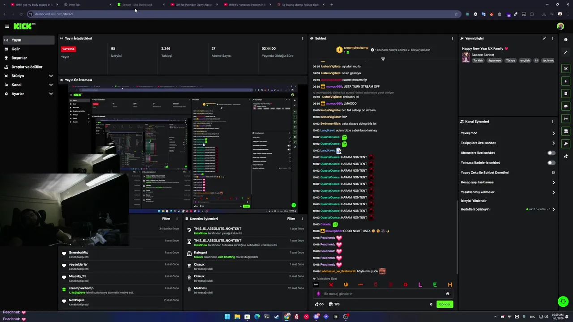The width and height of the screenshot is (573, 322).
Task: Open Yapay Zeka ile Sohbet Denetimi external link icon
Action: (553, 173)
